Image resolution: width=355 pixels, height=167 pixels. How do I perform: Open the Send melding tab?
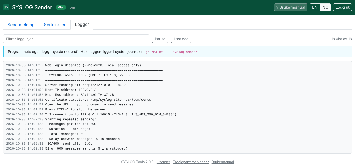point(21,25)
